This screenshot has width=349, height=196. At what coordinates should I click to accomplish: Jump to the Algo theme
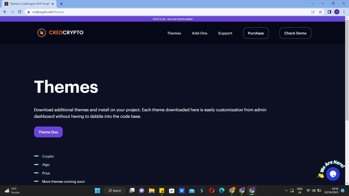click(x=46, y=165)
